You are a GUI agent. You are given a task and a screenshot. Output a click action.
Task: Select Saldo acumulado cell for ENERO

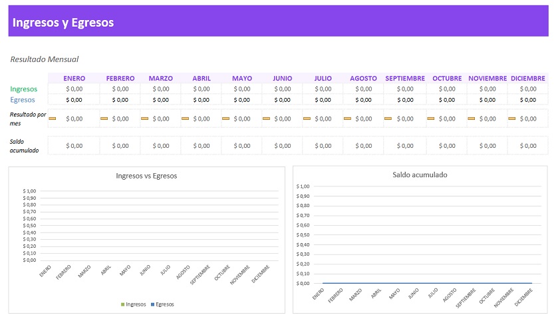point(74,146)
